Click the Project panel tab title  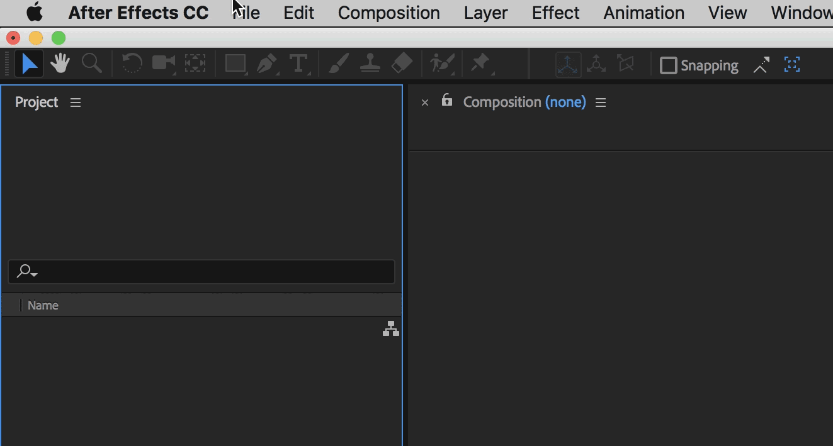tap(37, 103)
